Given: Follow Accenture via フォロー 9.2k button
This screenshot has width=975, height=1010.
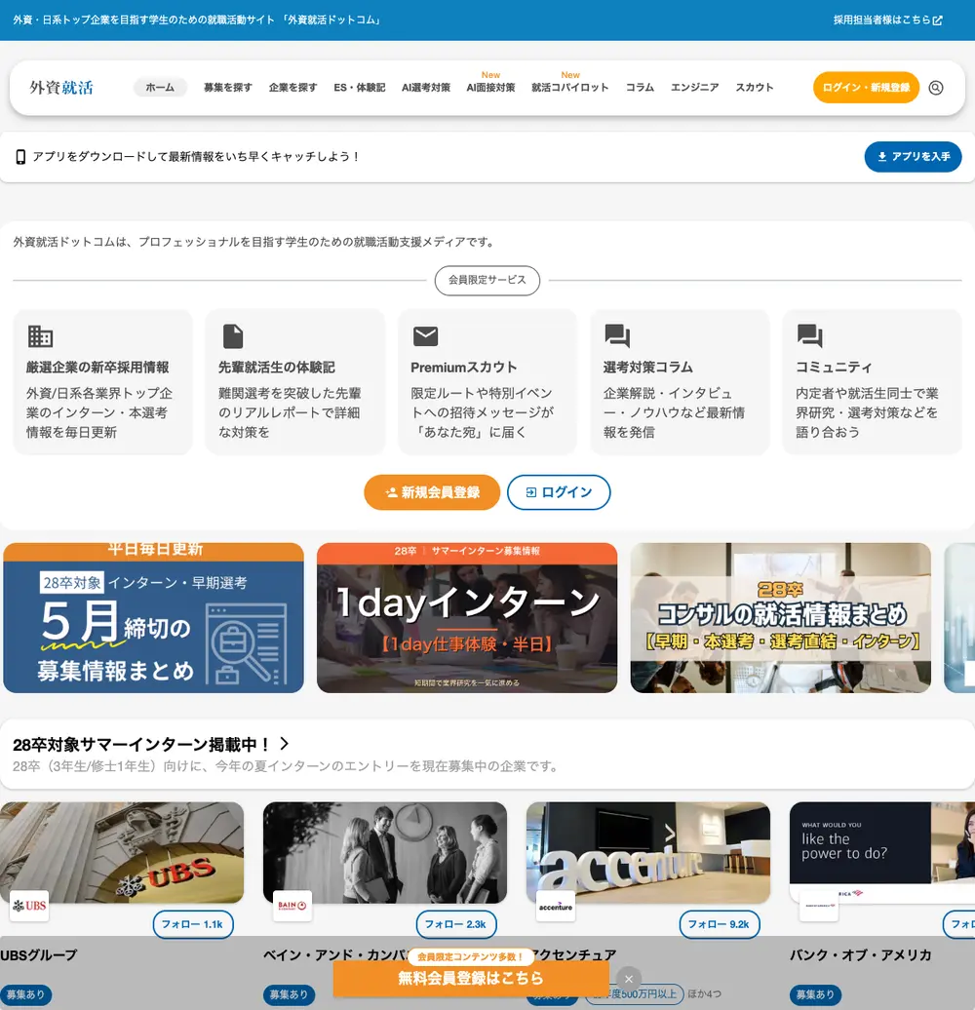Looking at the screenshot, I should pyautogui.click(x=720, y=924).
